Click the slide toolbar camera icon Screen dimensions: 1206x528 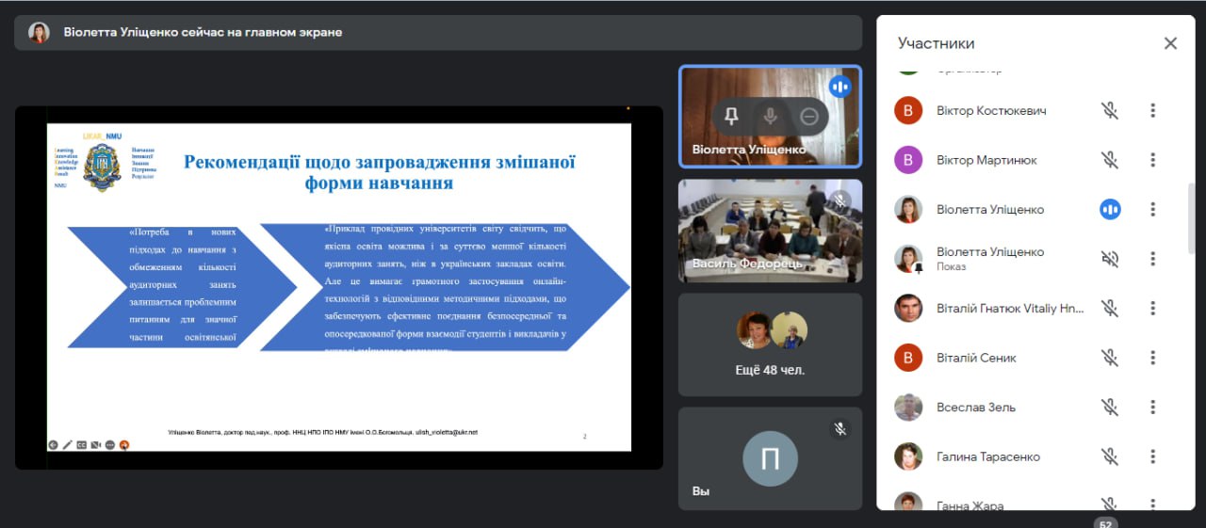pos(95,444)
